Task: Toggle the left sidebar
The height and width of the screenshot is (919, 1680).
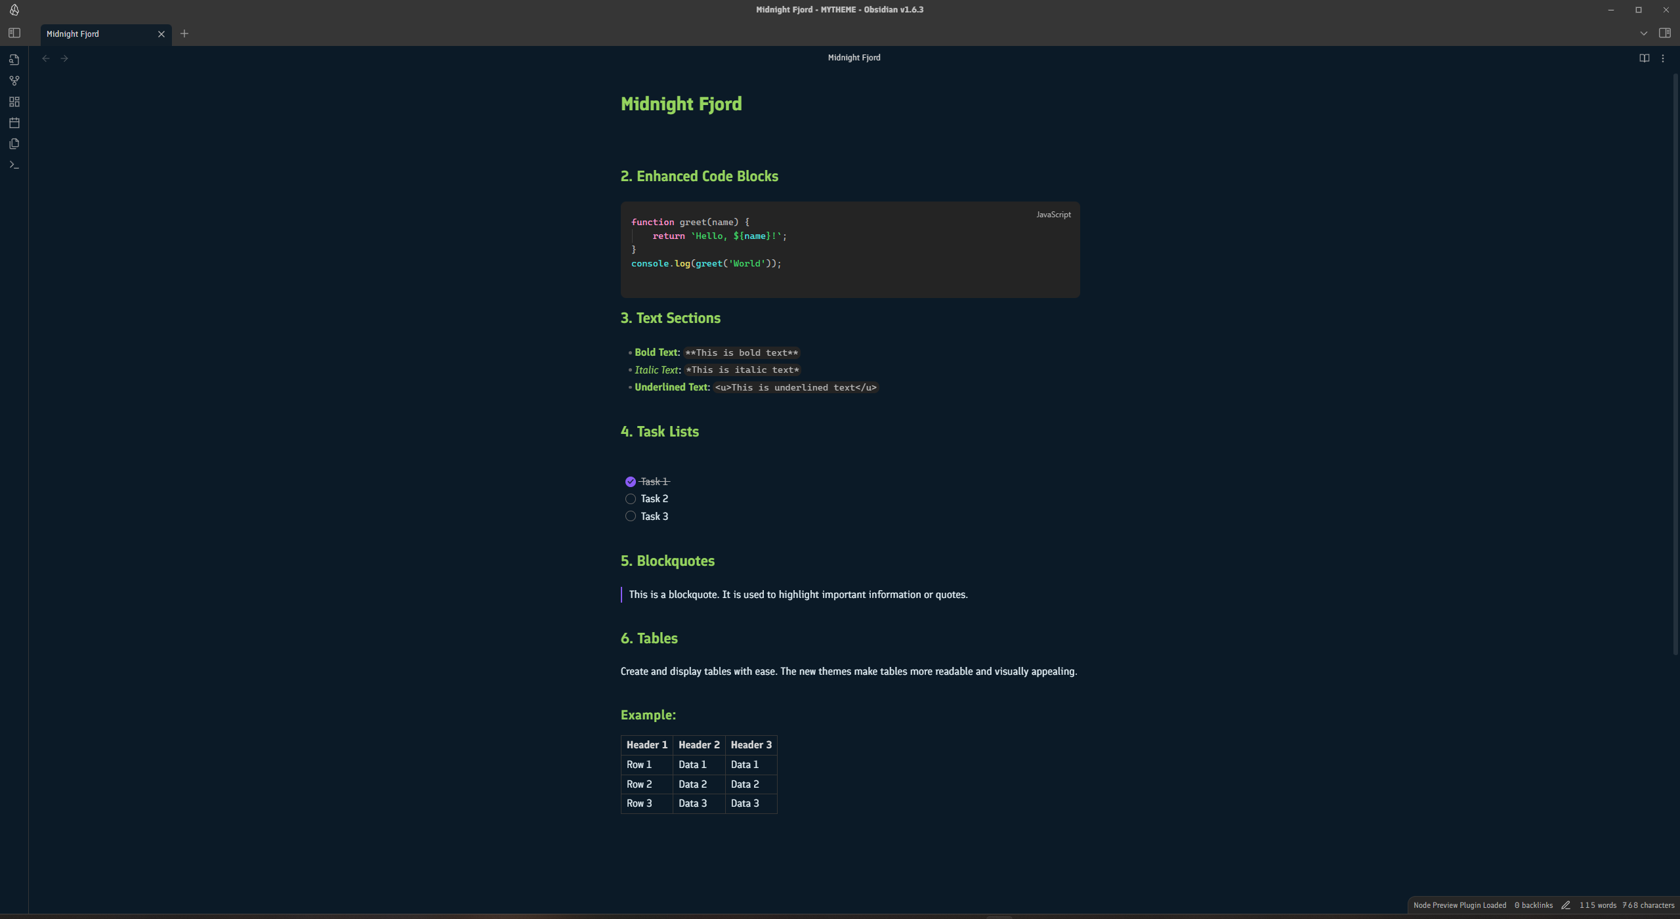Action: click(14, 33)
